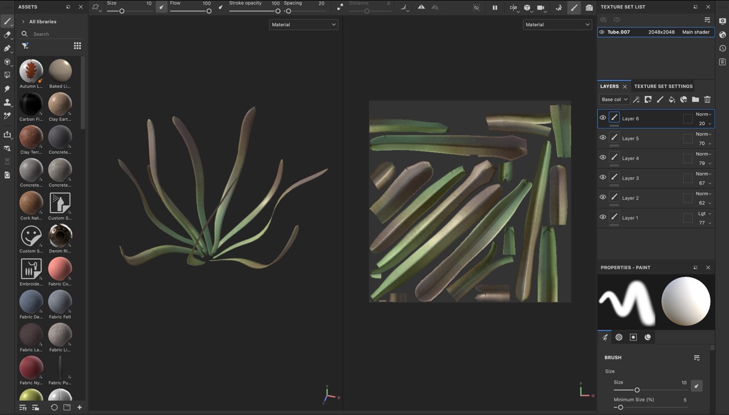Hide Layer 5 with its eye icon
This screenshot has width=729, height=415.
603,138
